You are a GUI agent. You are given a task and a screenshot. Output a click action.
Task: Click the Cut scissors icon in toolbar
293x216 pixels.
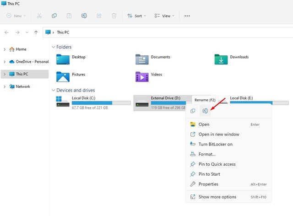pyautogui.click(x=40, y=16)
